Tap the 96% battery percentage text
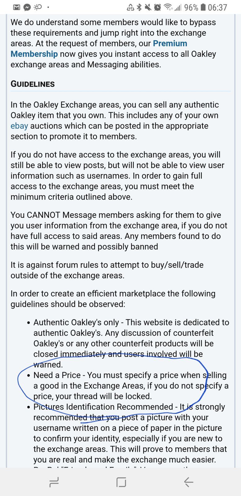 191,7
